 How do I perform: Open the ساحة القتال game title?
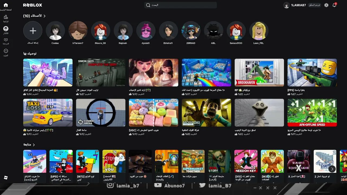[x=82, y=130]
